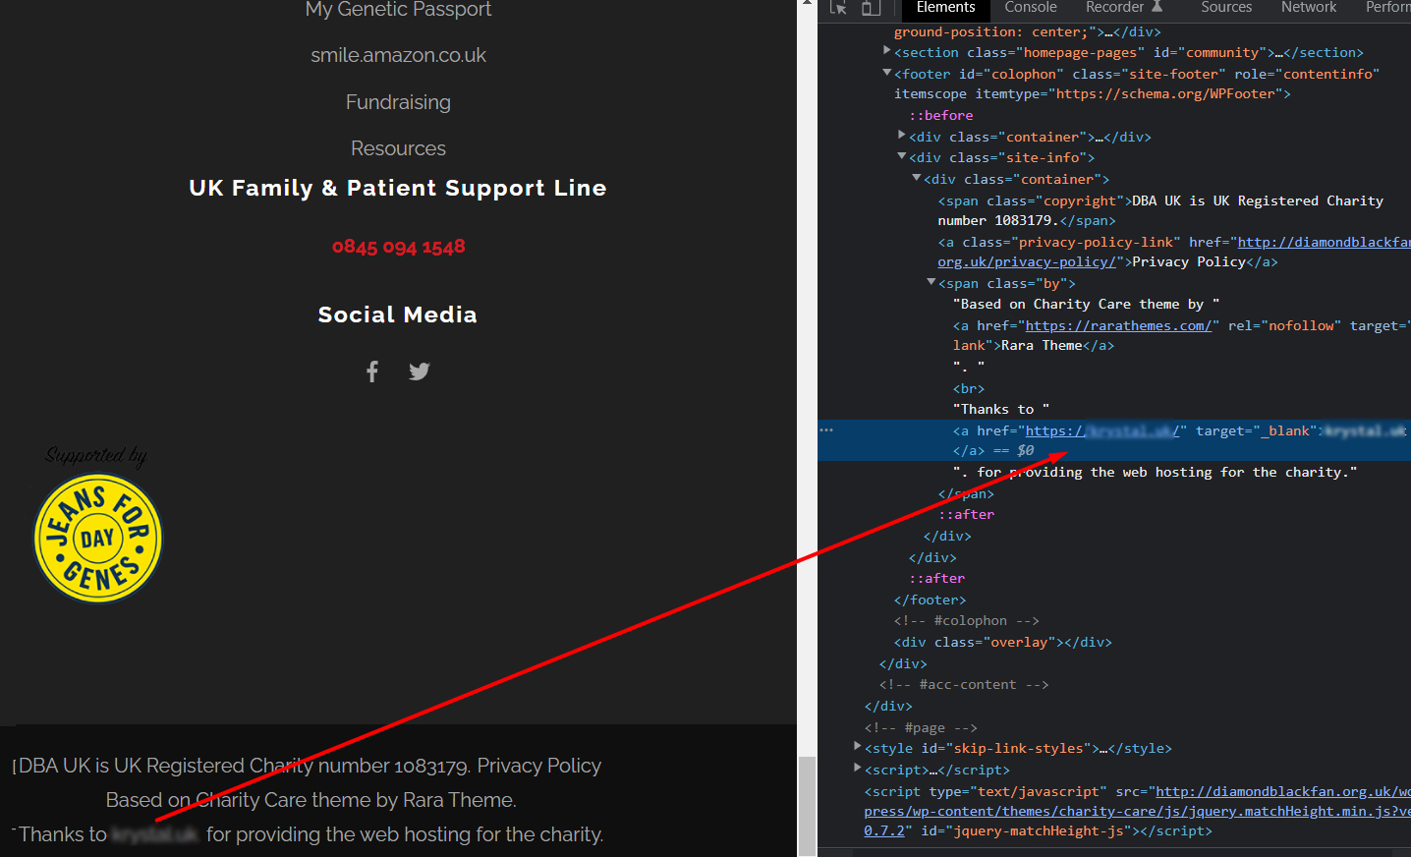Call the 0845 094 1548 support number

pos(398,247)
